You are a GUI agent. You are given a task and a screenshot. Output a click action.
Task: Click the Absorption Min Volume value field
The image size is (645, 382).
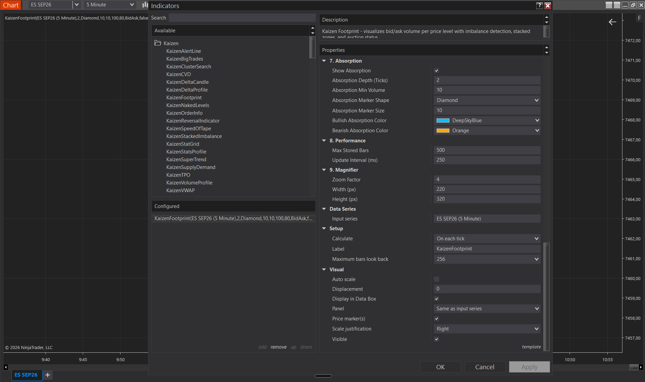487,90
